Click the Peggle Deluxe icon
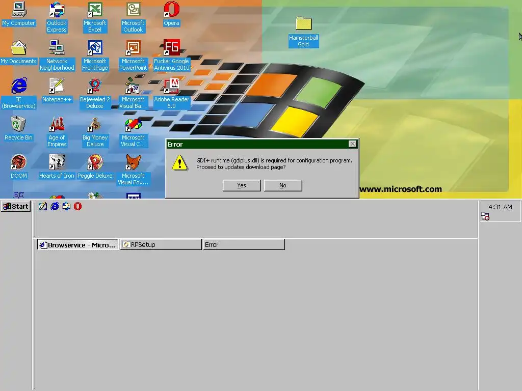Viewport: 522px width, 391px height. (95, 167)
